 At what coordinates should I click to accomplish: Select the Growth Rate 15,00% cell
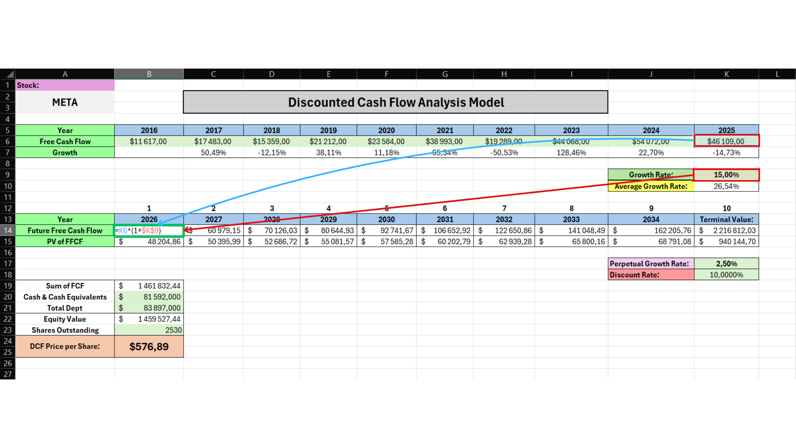click(726, 175)
